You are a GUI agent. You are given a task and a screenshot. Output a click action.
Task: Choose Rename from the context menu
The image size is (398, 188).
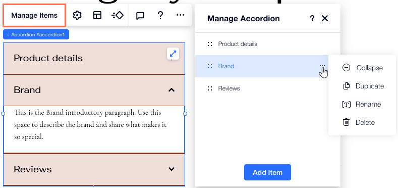coord(362,104)
